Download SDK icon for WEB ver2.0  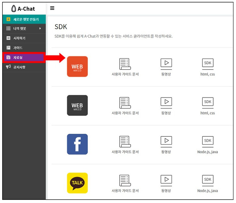point(208,103)
